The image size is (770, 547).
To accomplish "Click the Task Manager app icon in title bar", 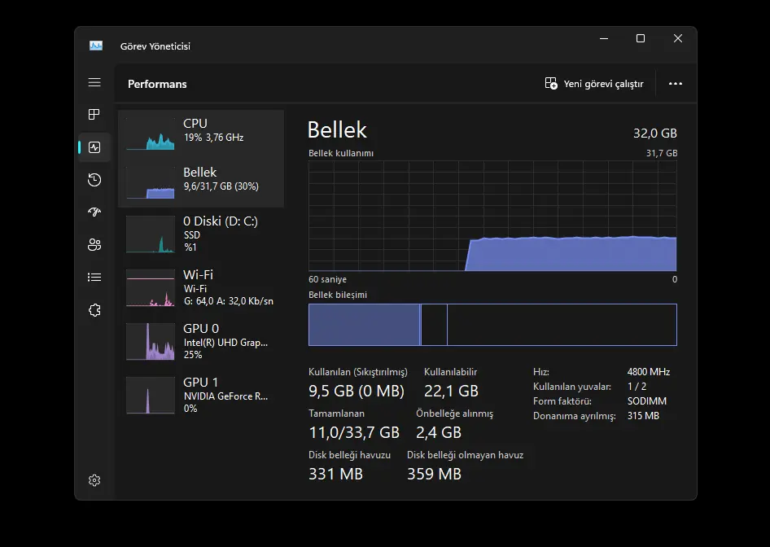I will point(96,46).
